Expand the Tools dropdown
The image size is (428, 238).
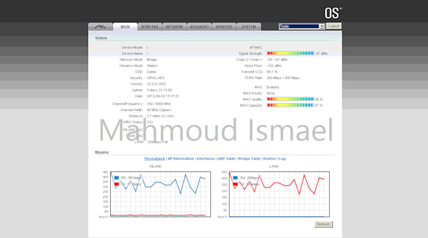pos(301,26)
